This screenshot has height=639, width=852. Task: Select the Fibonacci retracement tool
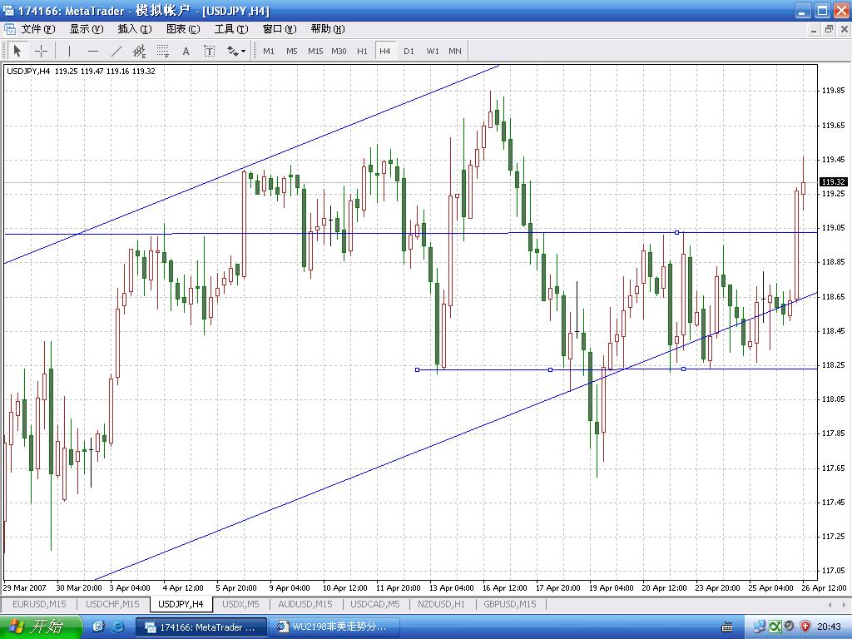(x=163, y=51)
